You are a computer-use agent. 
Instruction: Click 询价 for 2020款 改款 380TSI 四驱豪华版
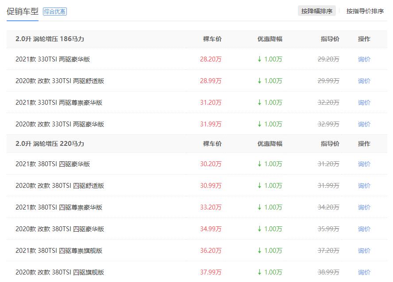click(x=364, y=229)
